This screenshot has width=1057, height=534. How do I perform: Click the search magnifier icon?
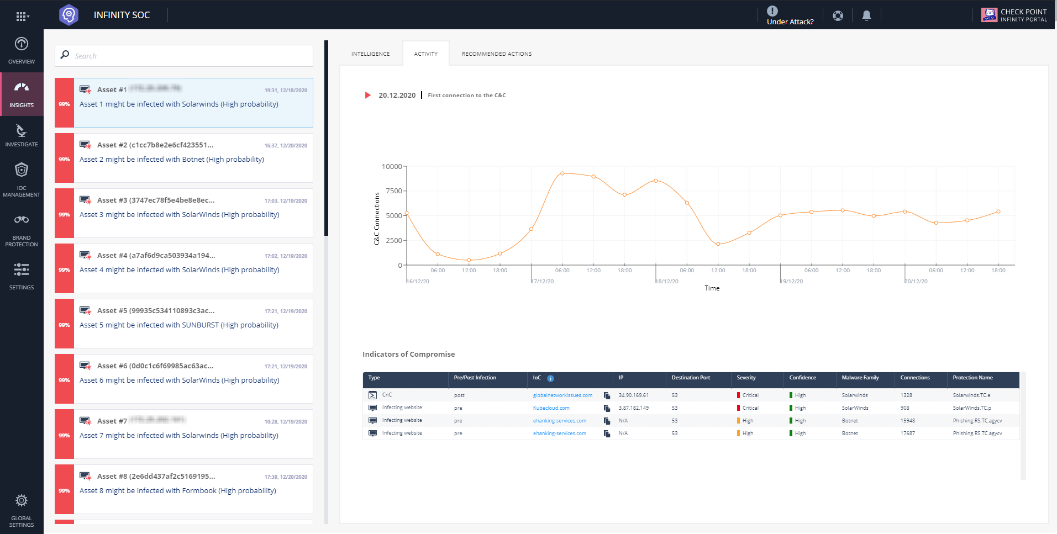65,55
